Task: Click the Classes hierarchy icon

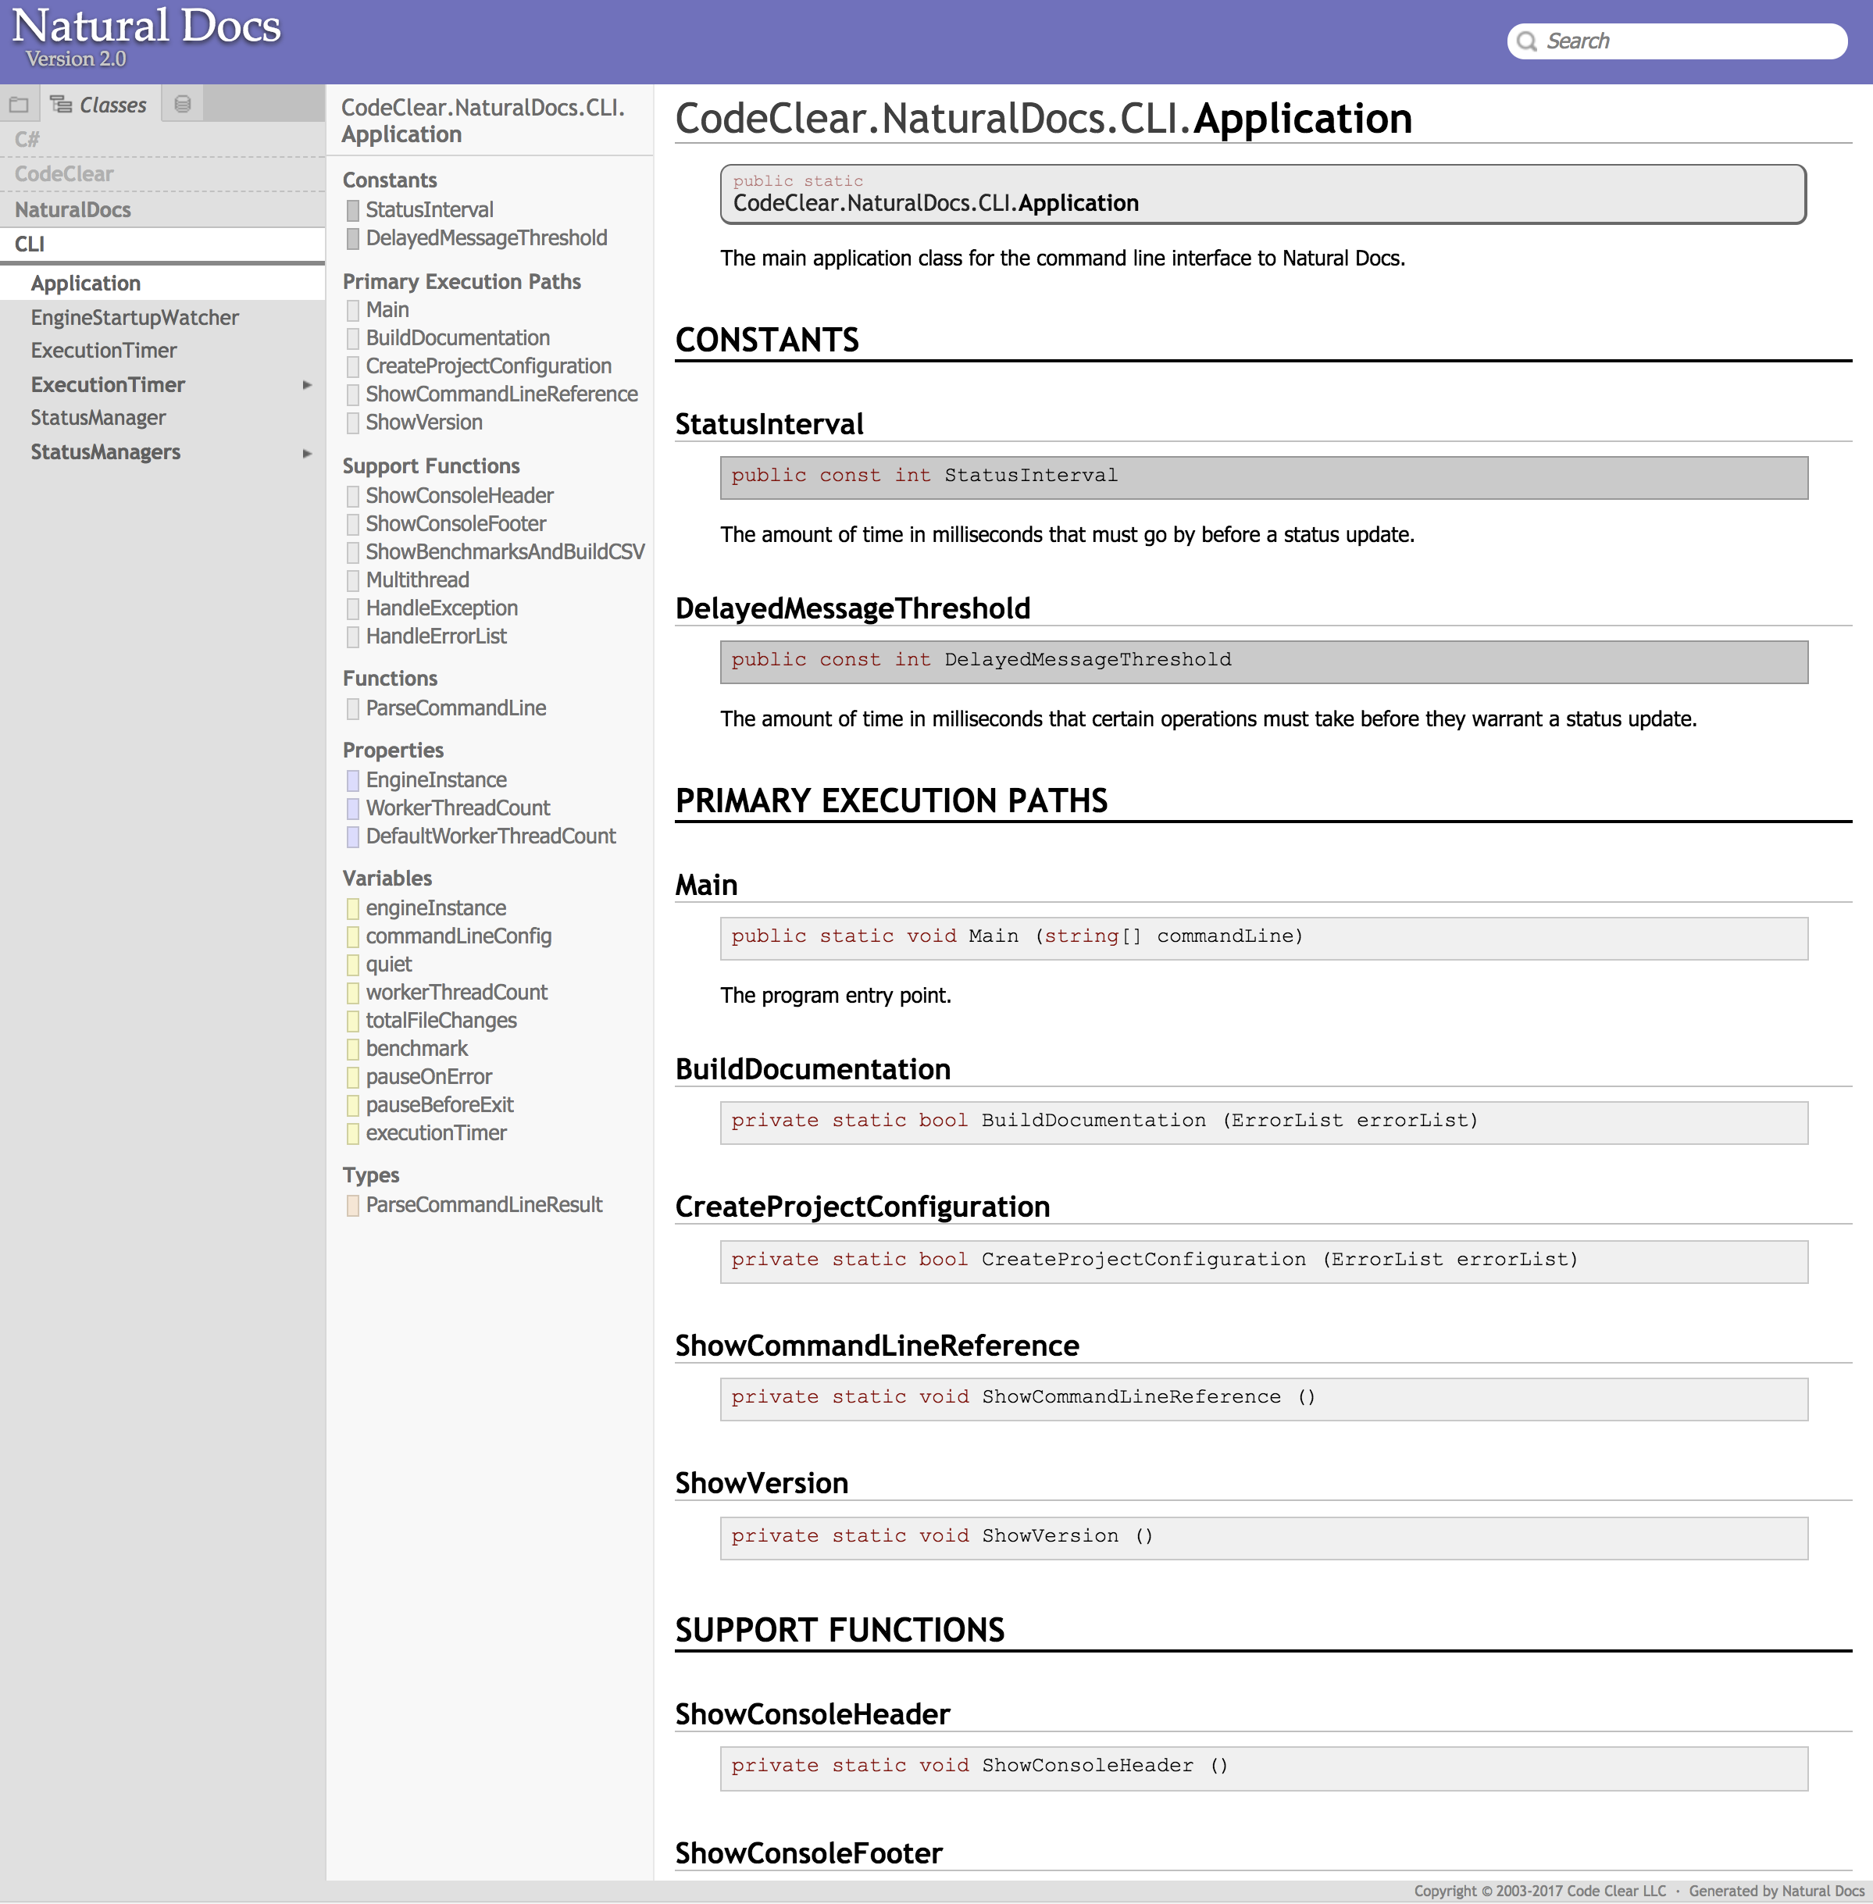Action: click(x=61, y=104)
